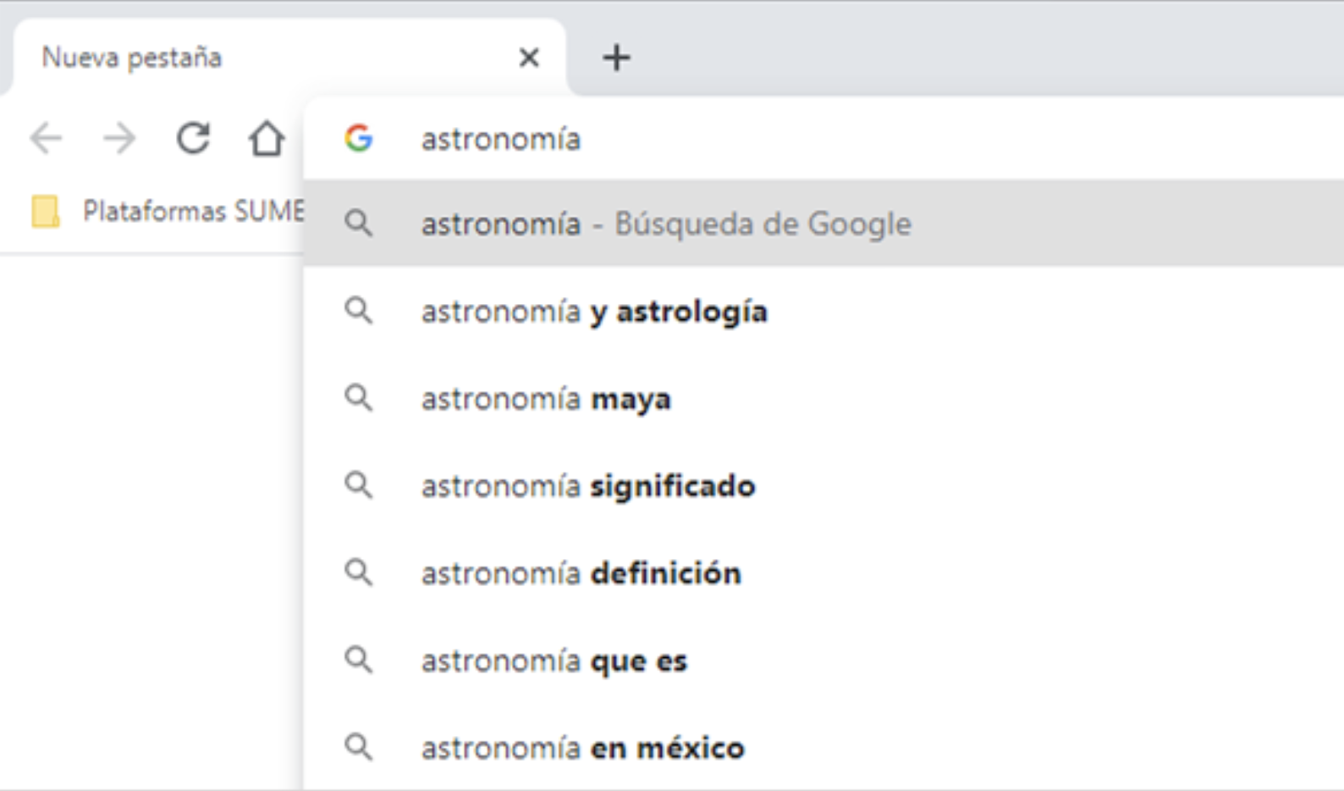1344x791 pixels.
Task: Choose astronomía - Búsqueda de Google suggestion
Action: (x=823, y=224)
